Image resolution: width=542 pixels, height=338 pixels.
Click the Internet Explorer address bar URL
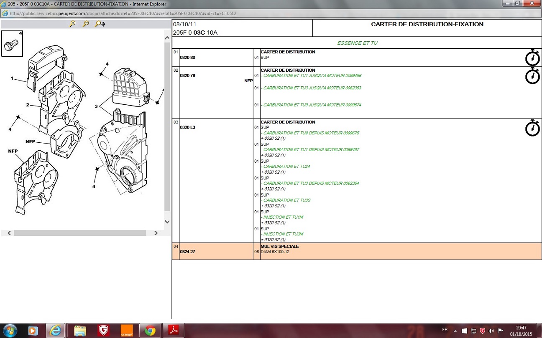(x=123, y=13)
